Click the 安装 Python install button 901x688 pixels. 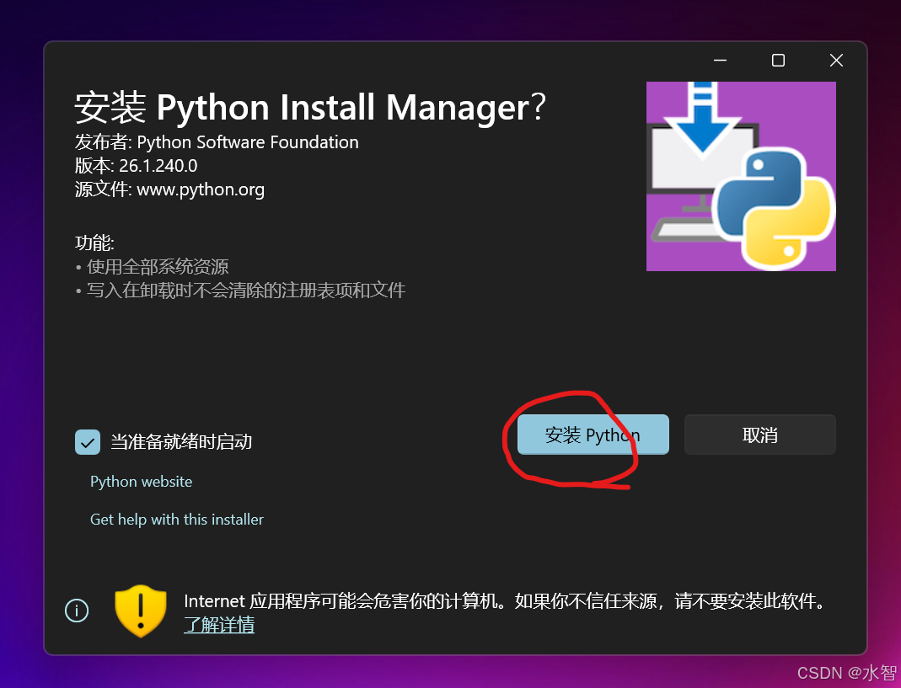[x=593, y=435]
